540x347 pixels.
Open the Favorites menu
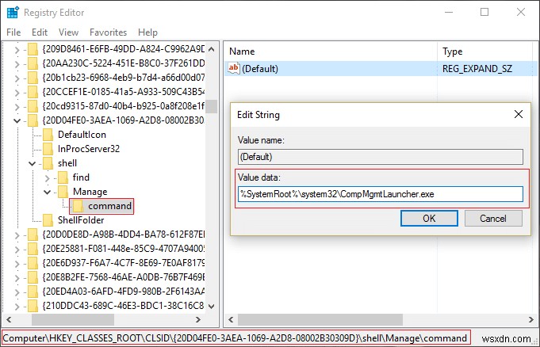coord(108,32)
